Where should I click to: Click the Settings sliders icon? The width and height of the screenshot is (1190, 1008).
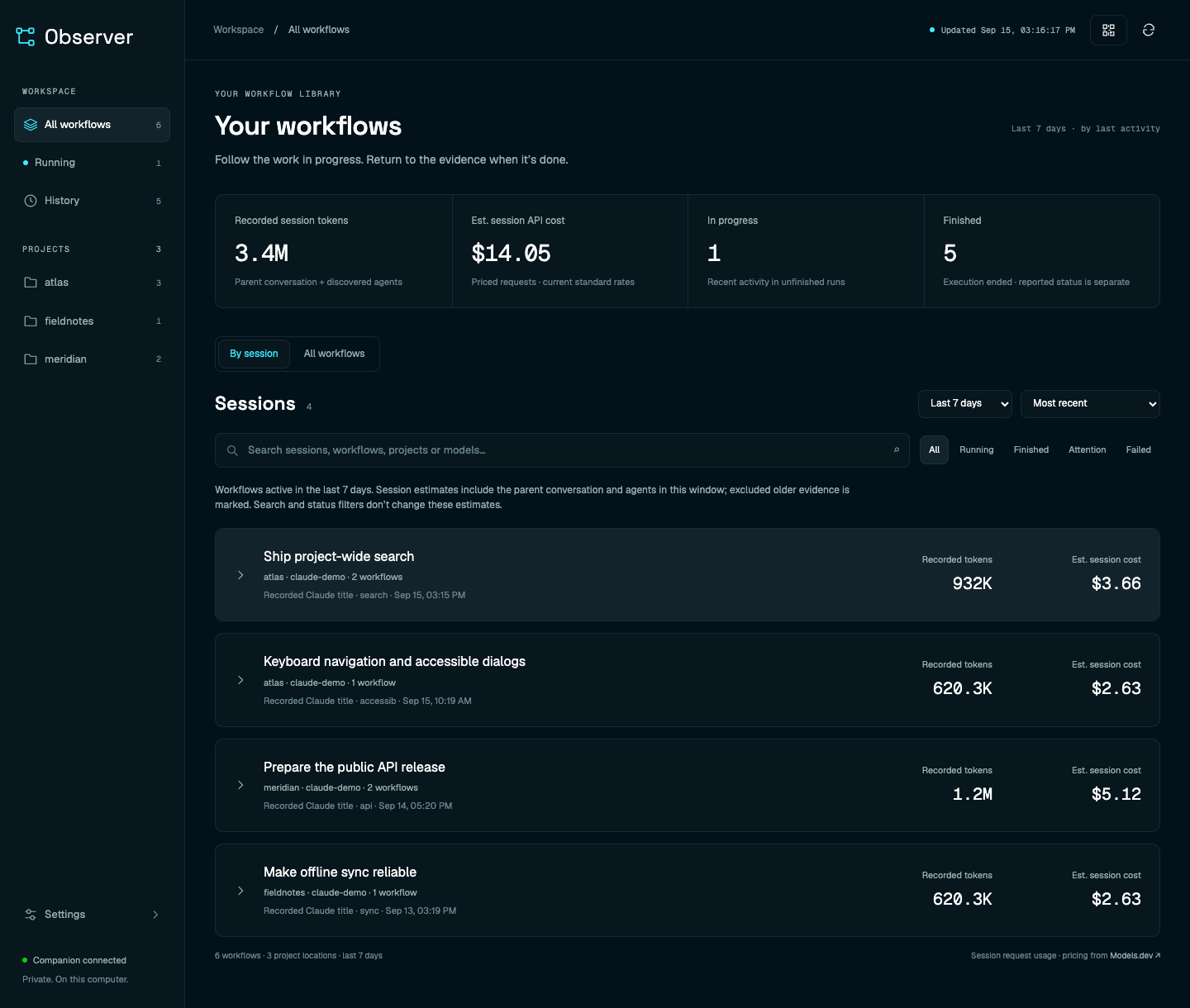click(x=31, y=915)
